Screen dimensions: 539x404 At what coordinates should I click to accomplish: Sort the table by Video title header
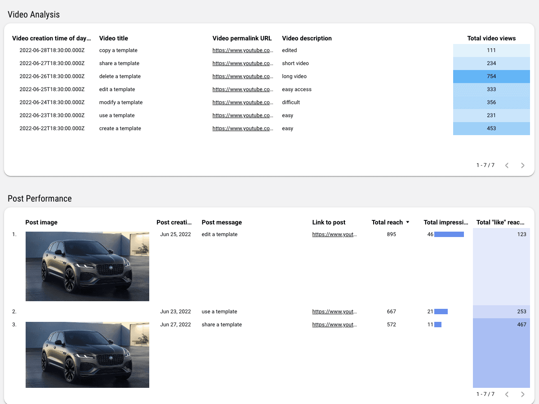[113, 38]
